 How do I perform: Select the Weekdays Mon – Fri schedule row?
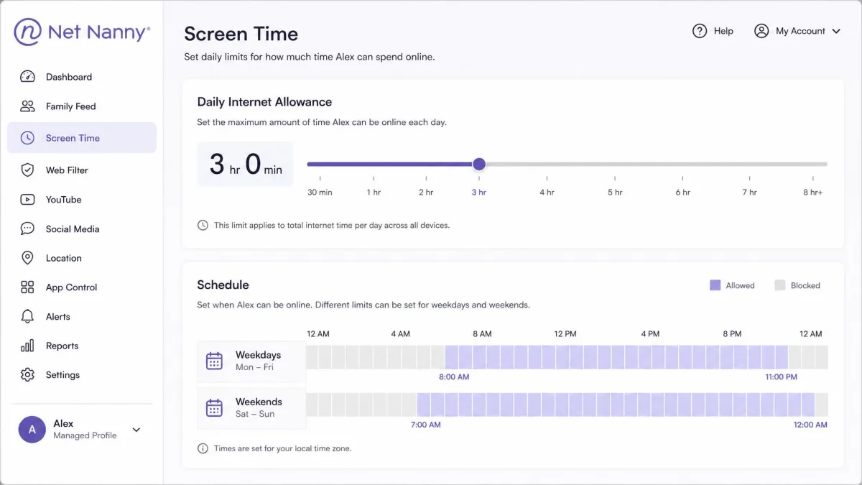251,361
